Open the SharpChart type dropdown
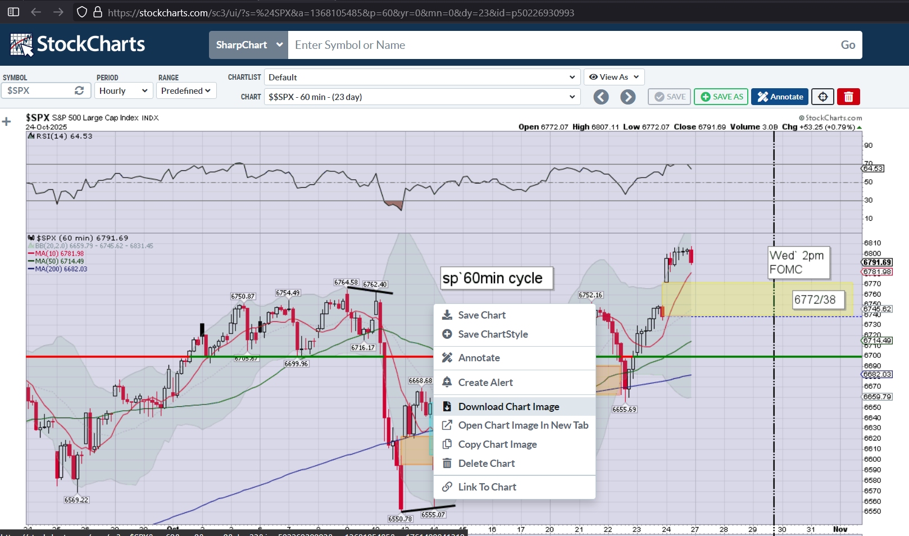 click(248, 45)
